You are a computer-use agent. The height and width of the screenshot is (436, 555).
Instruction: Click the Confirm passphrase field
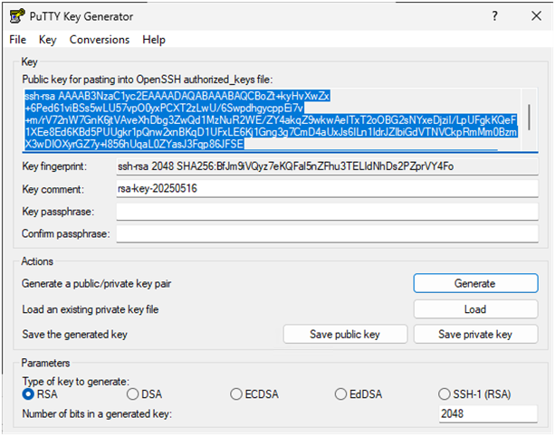(x=328, y=233)
